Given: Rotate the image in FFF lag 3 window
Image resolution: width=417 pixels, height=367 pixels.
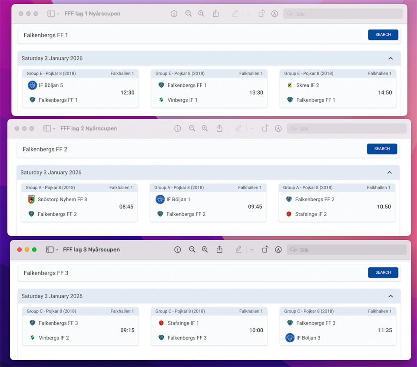Looking at the screenshot, I should click(265, 249).
